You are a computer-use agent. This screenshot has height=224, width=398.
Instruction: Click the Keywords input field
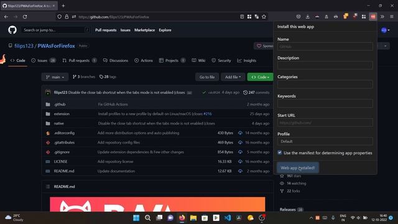pos(325,103)
